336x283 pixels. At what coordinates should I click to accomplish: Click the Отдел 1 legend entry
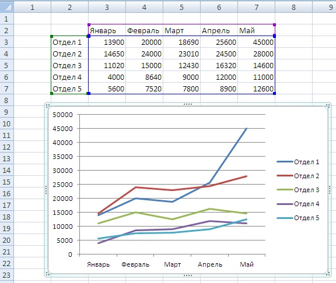[298, 162]
